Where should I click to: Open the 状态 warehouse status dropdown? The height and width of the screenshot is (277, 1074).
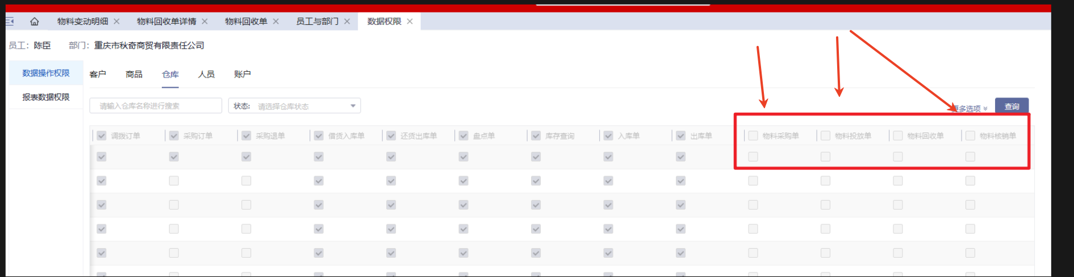tap(294, 106)
